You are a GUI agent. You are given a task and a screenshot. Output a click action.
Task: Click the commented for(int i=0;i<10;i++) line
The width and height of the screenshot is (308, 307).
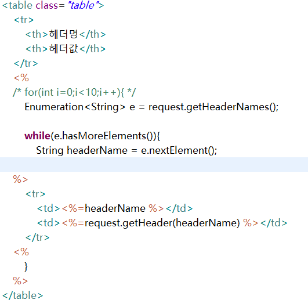[74, 92]
